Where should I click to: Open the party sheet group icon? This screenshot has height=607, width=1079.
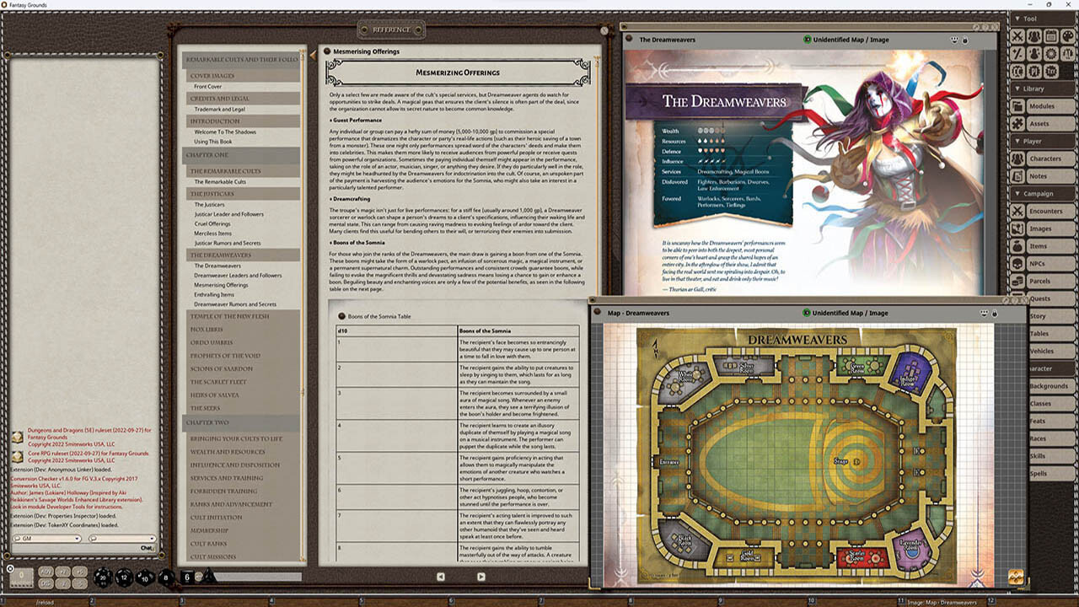[1034, 35]
